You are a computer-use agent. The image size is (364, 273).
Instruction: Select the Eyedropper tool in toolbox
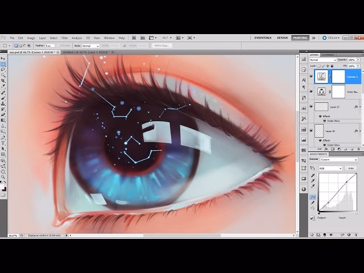click(x=3, y=86)
